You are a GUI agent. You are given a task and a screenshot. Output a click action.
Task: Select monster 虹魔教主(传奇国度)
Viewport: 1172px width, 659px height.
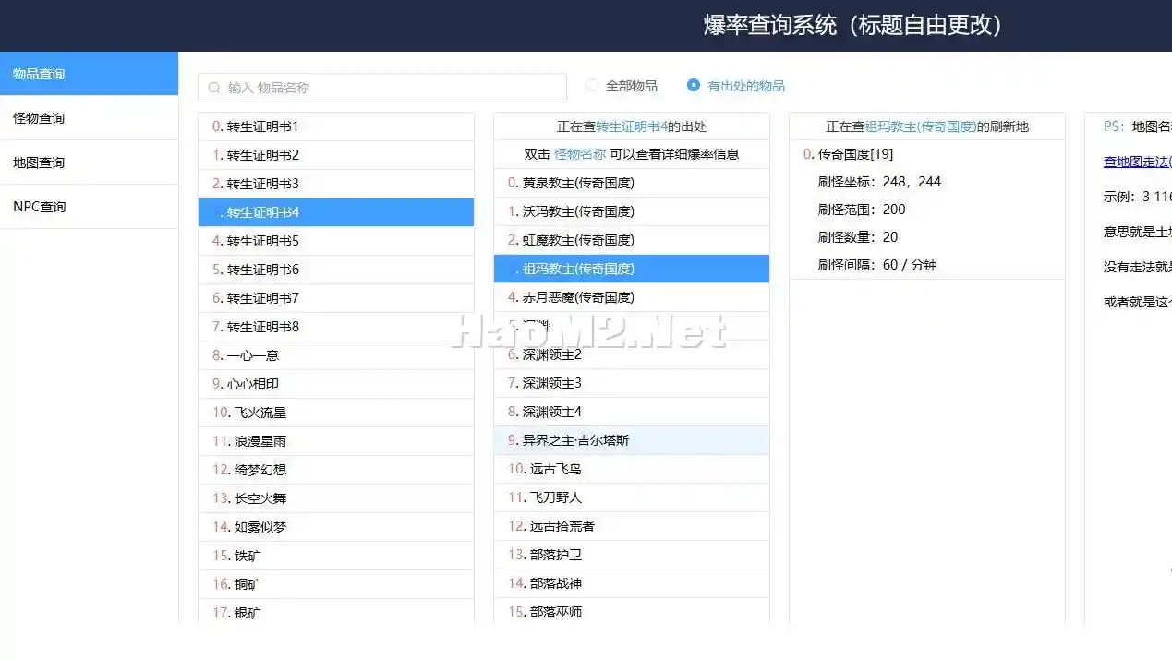[632, 240]
